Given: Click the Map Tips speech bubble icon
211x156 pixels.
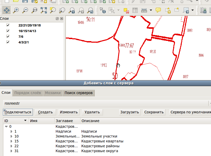Looking at the screenshot, I should click(x=158, y=11).
